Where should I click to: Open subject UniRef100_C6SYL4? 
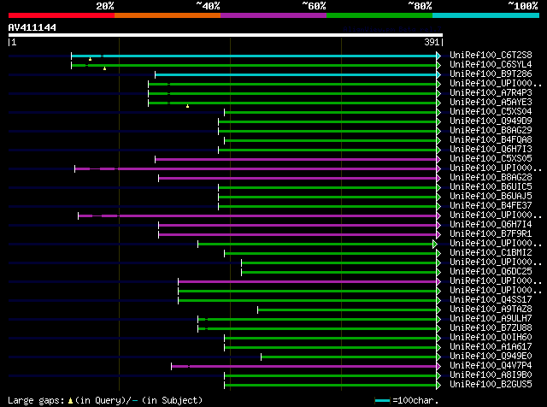point(491,65)
